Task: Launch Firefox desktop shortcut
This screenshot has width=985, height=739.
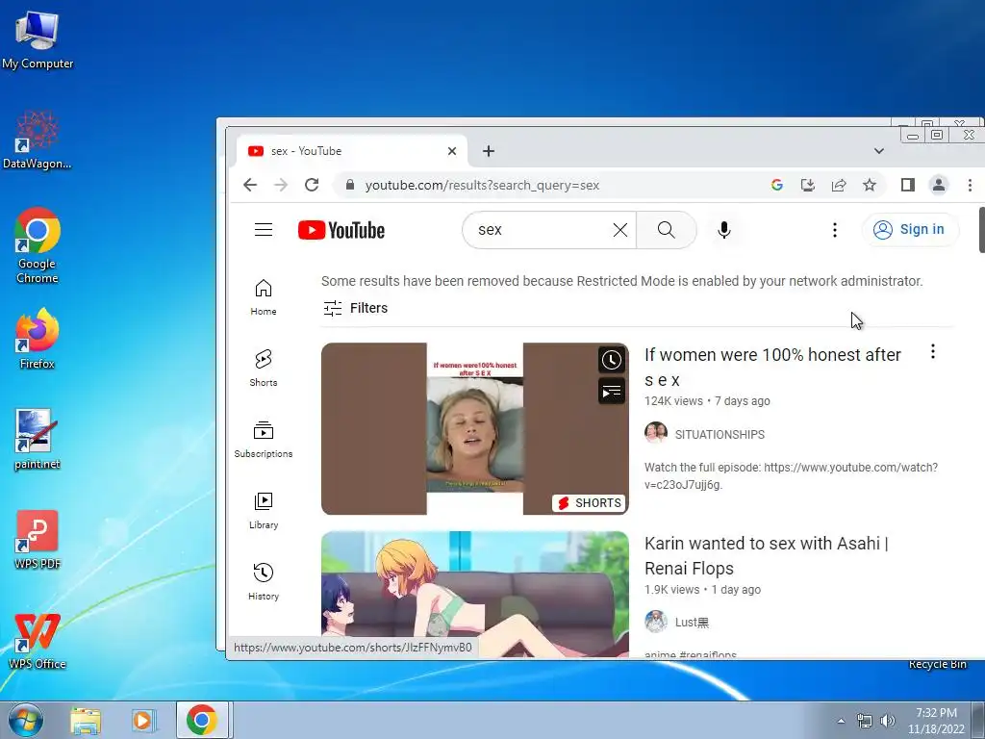Action: coord(38,338)
